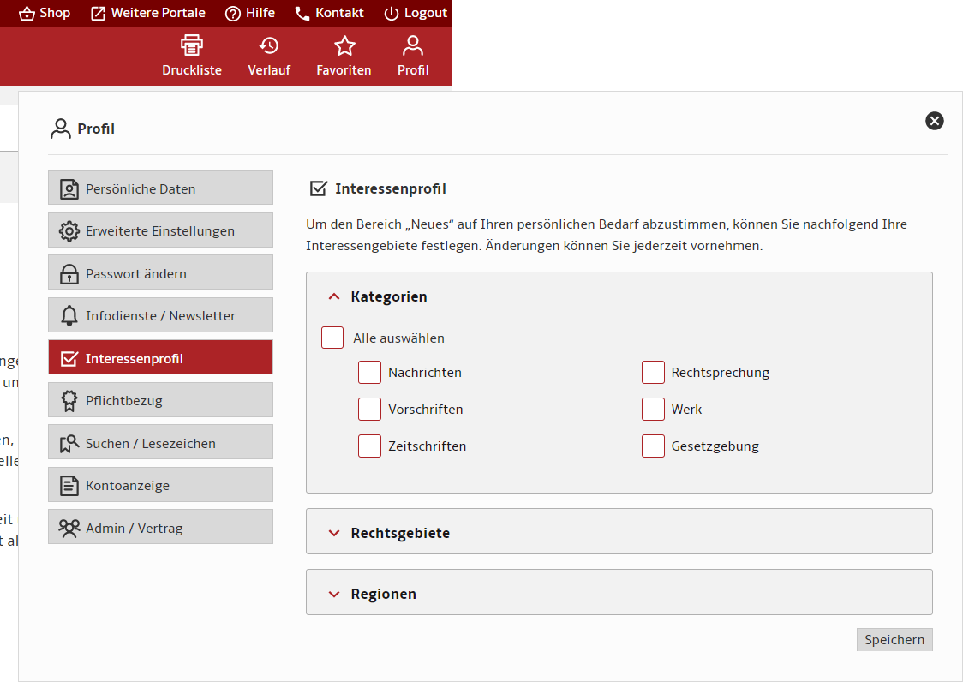Tick the Rechtsprechung checkbox
Viewport: 963px width, 682px height.
tap(653, 373)
